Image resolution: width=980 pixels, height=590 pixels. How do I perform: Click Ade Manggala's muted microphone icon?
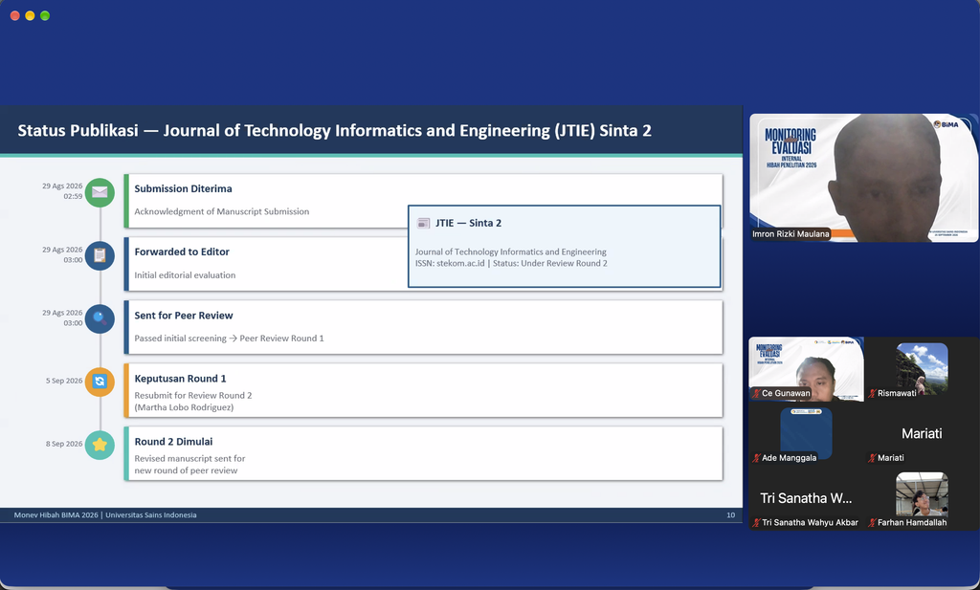click(x=756, y=458)
